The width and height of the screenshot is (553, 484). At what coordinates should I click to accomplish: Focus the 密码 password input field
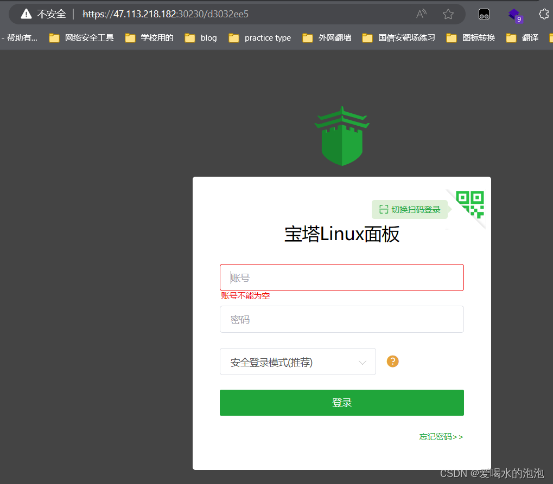342,319
